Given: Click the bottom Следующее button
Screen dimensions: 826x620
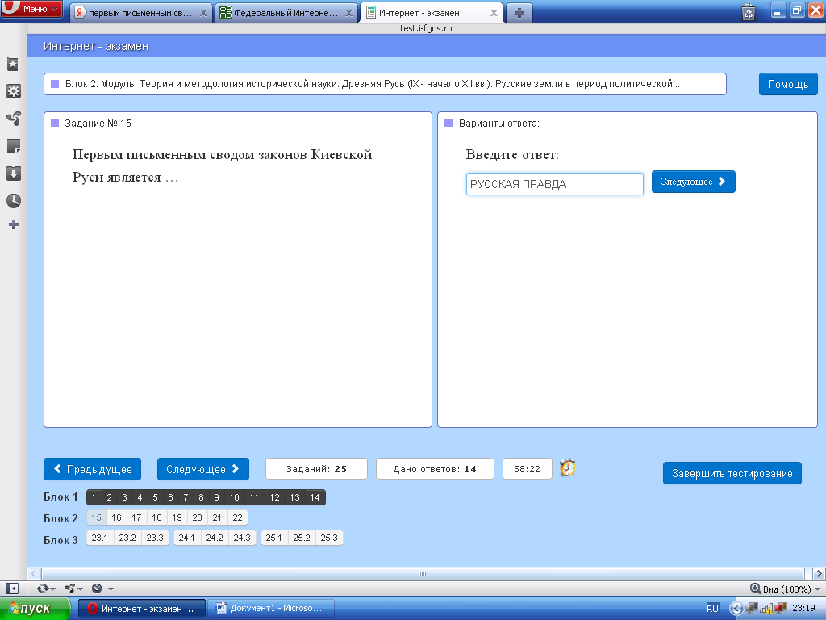Looking at the screenshot, I should pyautogui.click(x=202, y=469).
